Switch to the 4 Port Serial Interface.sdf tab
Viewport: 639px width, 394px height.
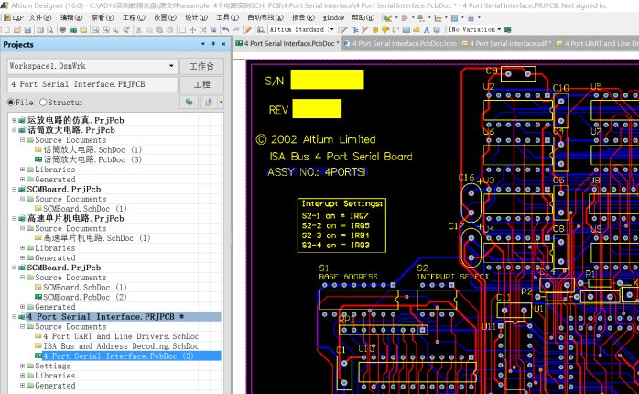(507, 44)
